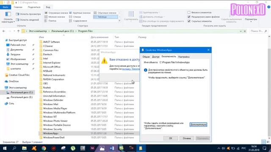Open the Файл menu
The image size is (271, 152).
pos(6,7)
